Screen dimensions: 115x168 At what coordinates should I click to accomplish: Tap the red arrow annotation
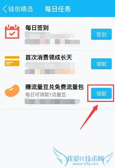pyautogui.click(x=89, y=117)
